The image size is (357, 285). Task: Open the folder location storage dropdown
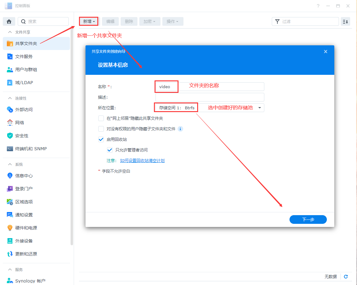point(259,107)
